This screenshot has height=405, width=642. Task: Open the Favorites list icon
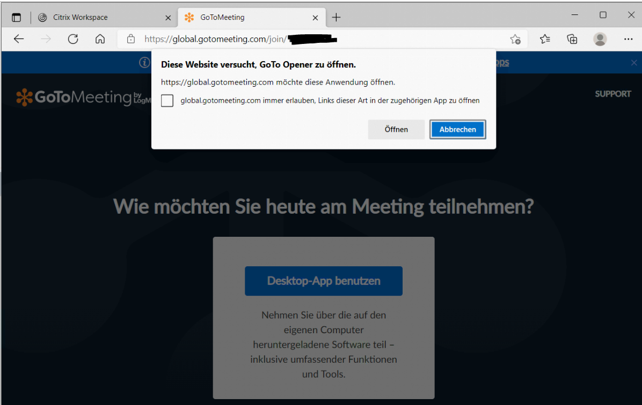[x=544, y=39]
